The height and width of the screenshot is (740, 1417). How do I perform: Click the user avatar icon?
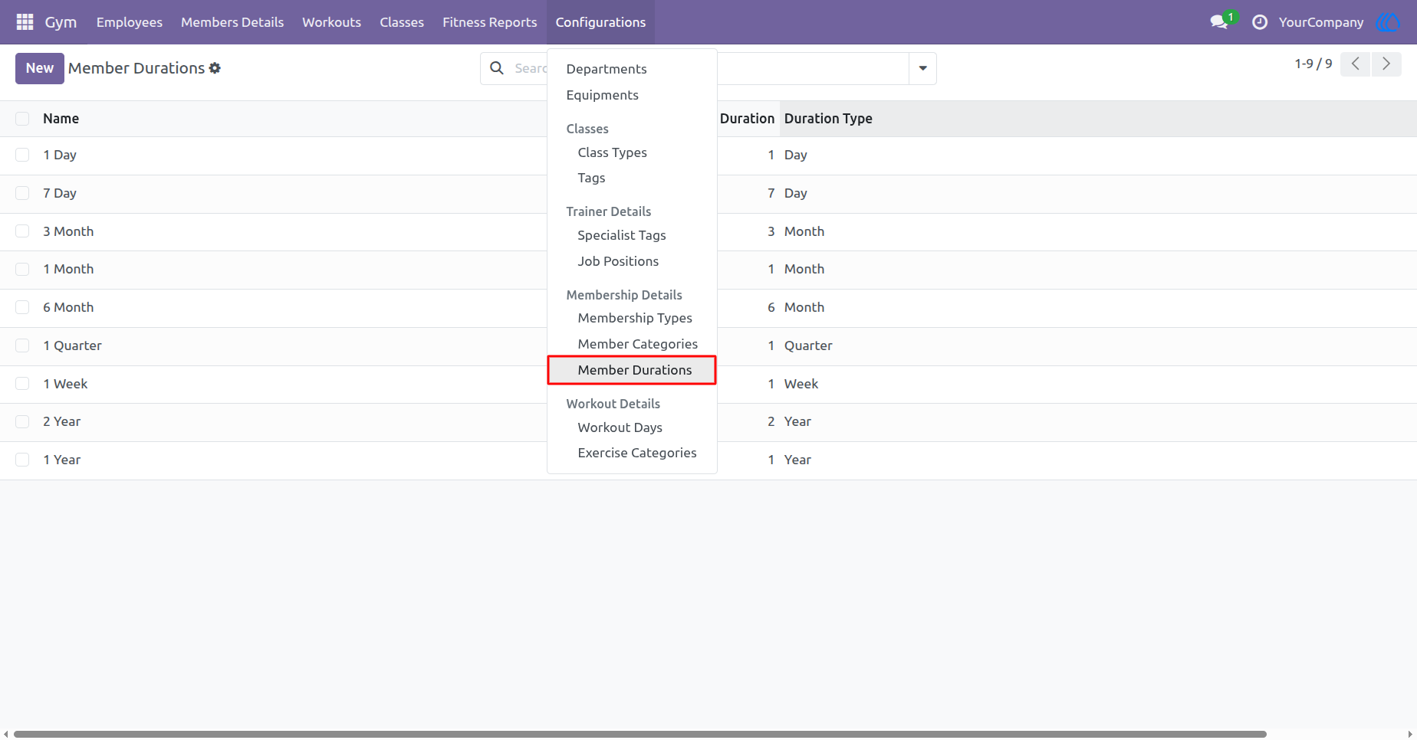point(1388,22)
